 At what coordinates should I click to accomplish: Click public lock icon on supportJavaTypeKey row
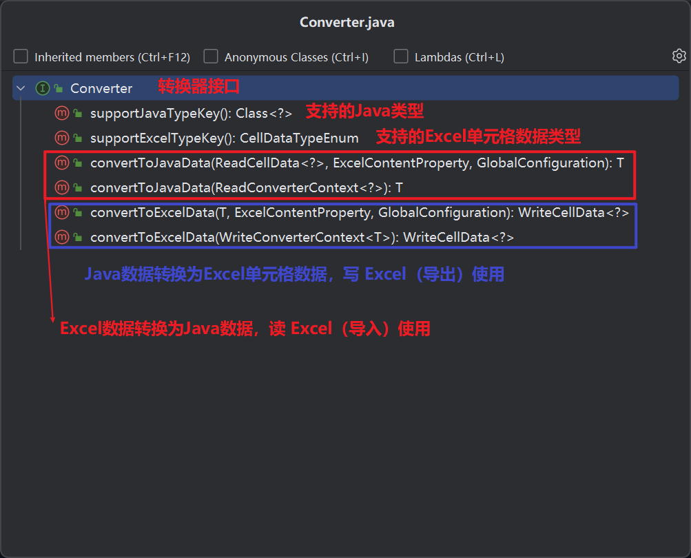(x=78, y=113)
